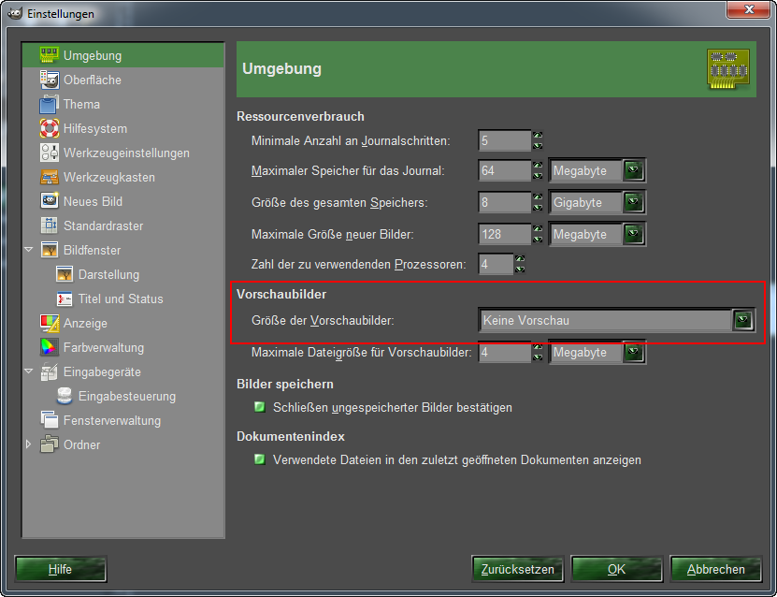The width and height of the screenshot is (777, 597).
Task: Collapse the Bildfenster tree node
Action: [29, 250]
